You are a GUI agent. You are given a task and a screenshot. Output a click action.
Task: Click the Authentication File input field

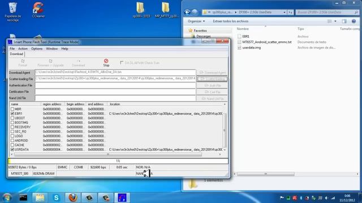(115, 85)
